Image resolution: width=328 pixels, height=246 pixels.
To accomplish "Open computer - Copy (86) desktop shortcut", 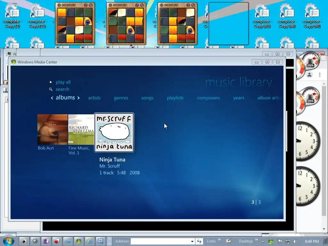I will click(287, 16).
